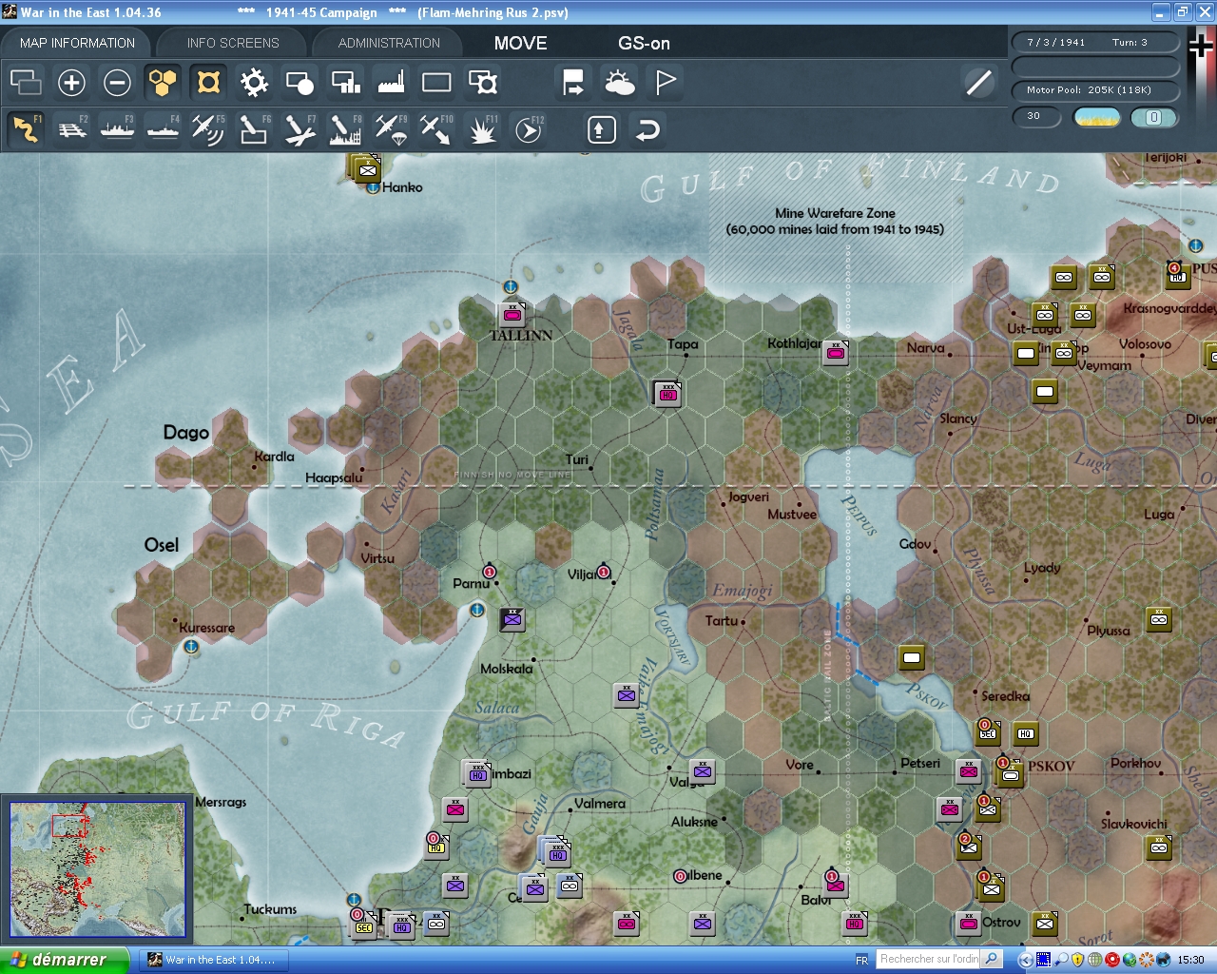Click the gear-shaped toolbar icon
The height and width of the screenshot is (974, 1217).
coord(254,83)
